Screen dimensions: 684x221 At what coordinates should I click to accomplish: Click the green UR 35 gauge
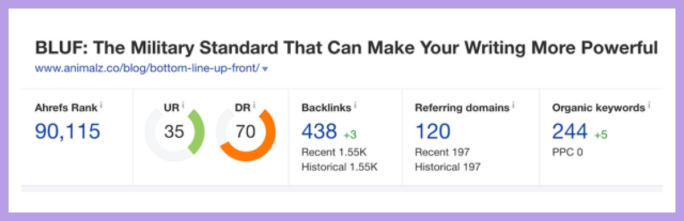tap(174, 132)
